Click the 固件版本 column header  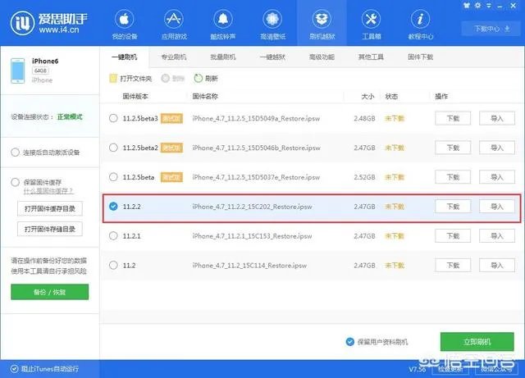(135, 97)
